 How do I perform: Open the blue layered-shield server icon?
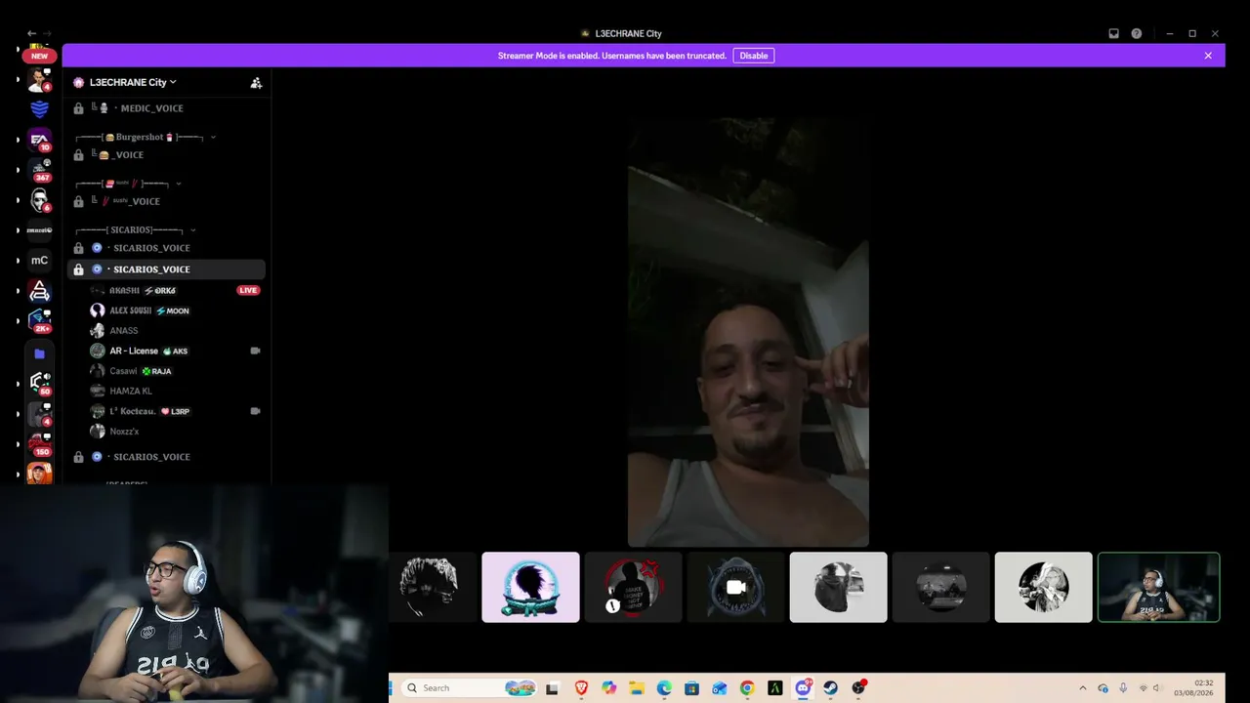pos(39,109)
